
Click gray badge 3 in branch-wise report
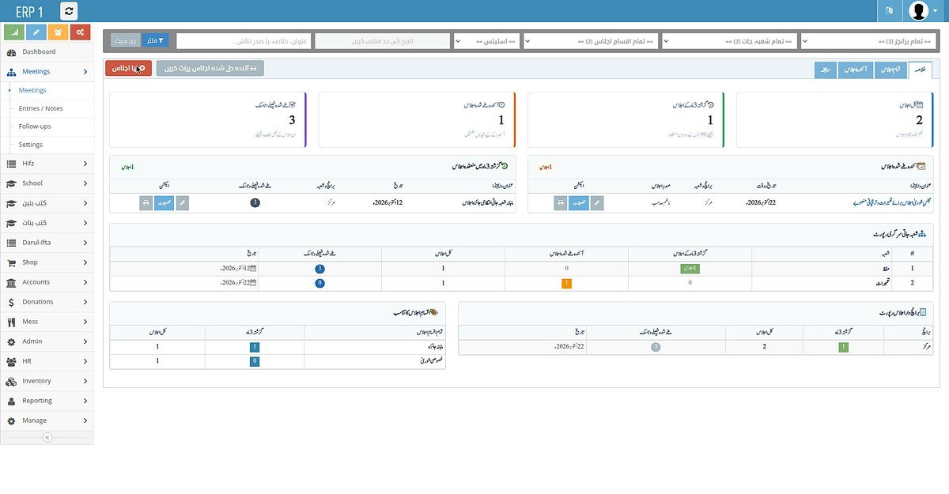pos(656,347)
